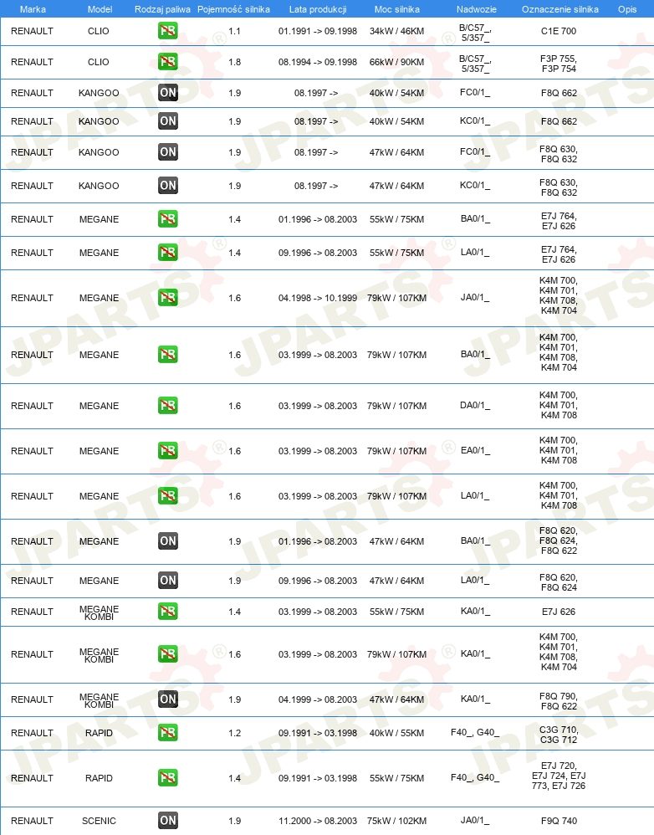Image resolution: width=654 pixels, height=835 pixels.
Task: Click the Rodzaj paliwa column header
Action: pyautogui.click(x=162, y=9)
